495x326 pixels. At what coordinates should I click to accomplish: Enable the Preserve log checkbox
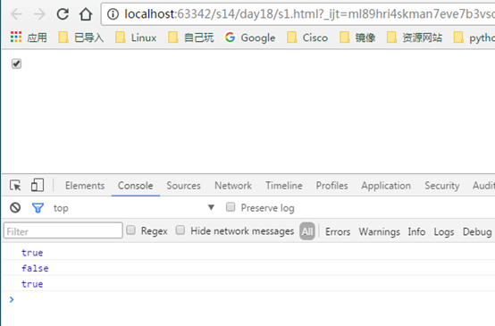[231, 207]
